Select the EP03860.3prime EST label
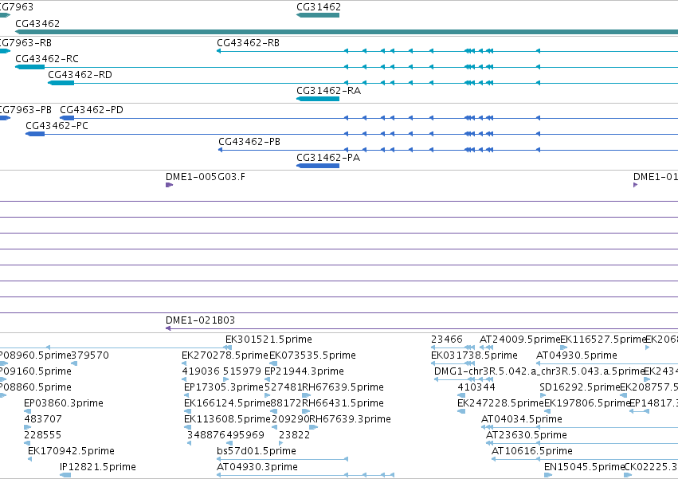The height and width of the screenshot is (479, 678). pos(64,404)
